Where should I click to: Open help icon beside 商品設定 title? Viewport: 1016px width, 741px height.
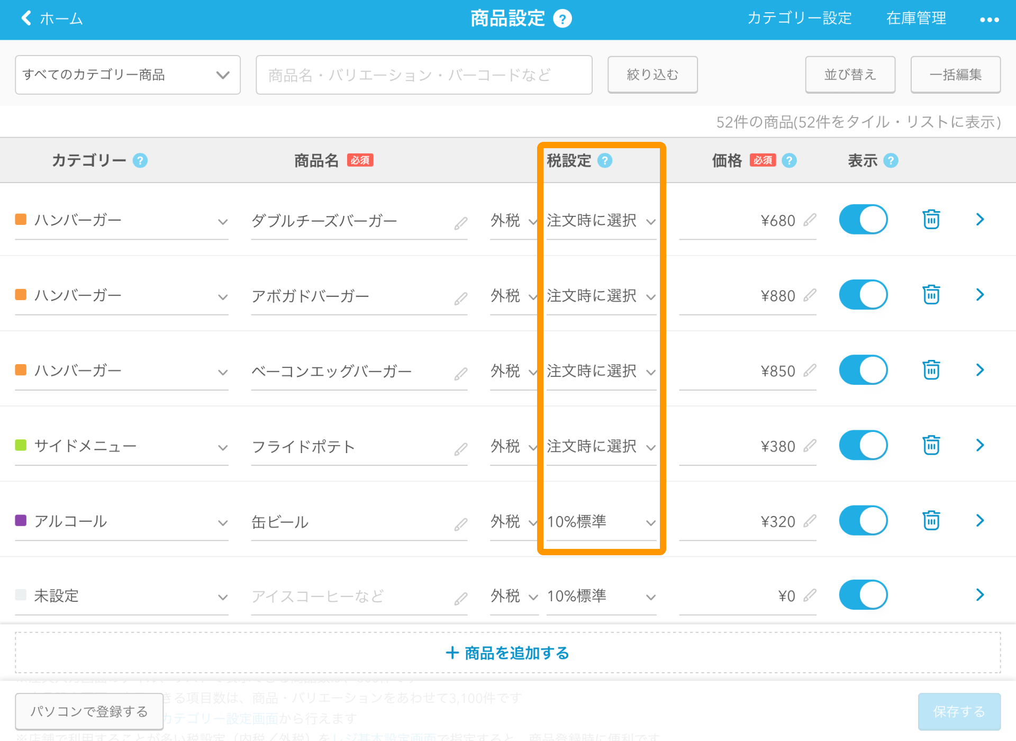pyautogui.click(x=563, y=19)
